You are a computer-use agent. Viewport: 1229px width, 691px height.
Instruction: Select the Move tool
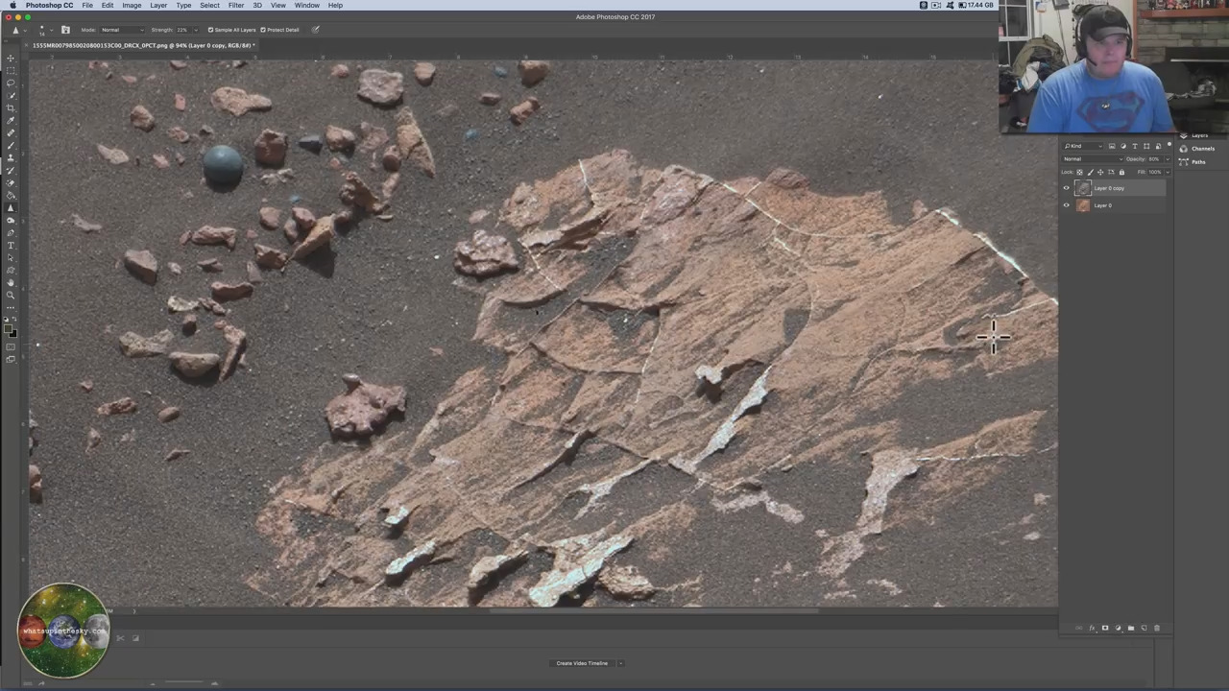[11, 59]
